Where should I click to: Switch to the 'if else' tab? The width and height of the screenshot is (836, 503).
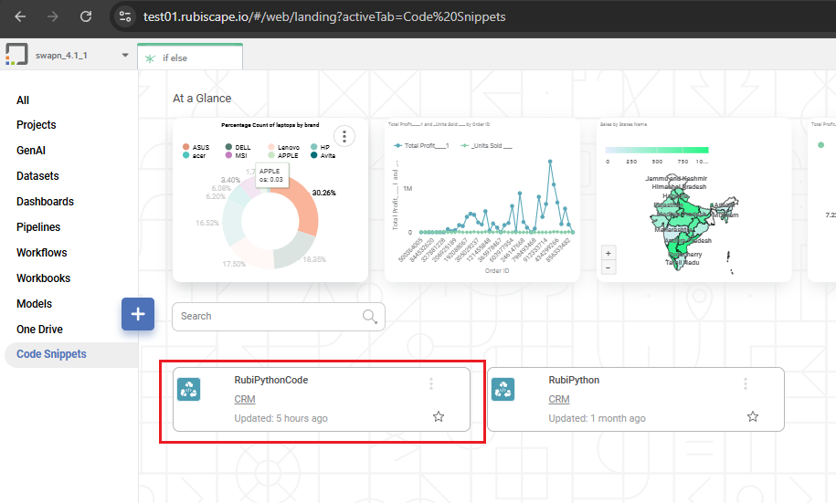(189, 58)
